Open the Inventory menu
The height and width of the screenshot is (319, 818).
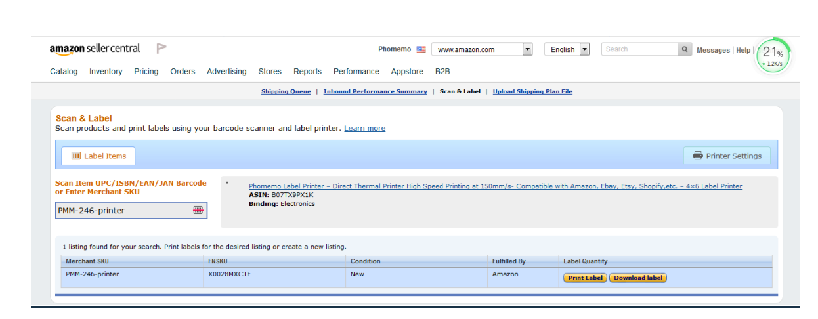coord(106,72)
